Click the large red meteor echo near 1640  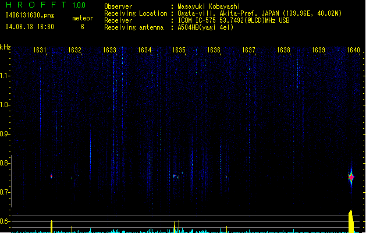click(351, 178)
